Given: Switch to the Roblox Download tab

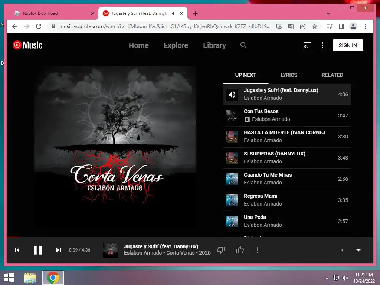Looking at the screenshot, I should point(52,13).
